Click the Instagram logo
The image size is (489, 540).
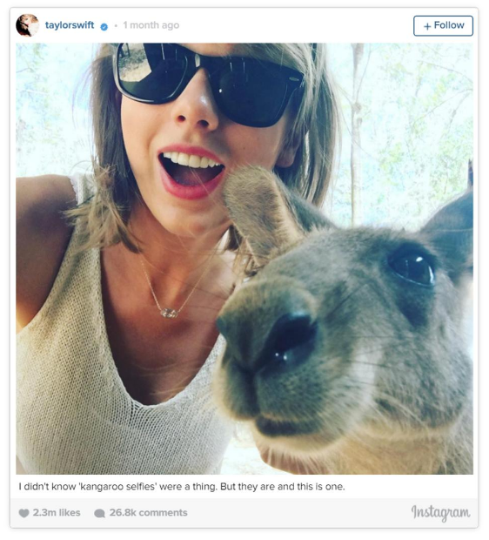pyautogui.click(x=440, y=513)
